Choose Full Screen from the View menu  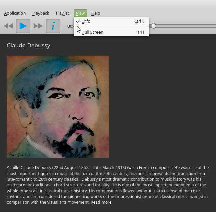point(111,32)
